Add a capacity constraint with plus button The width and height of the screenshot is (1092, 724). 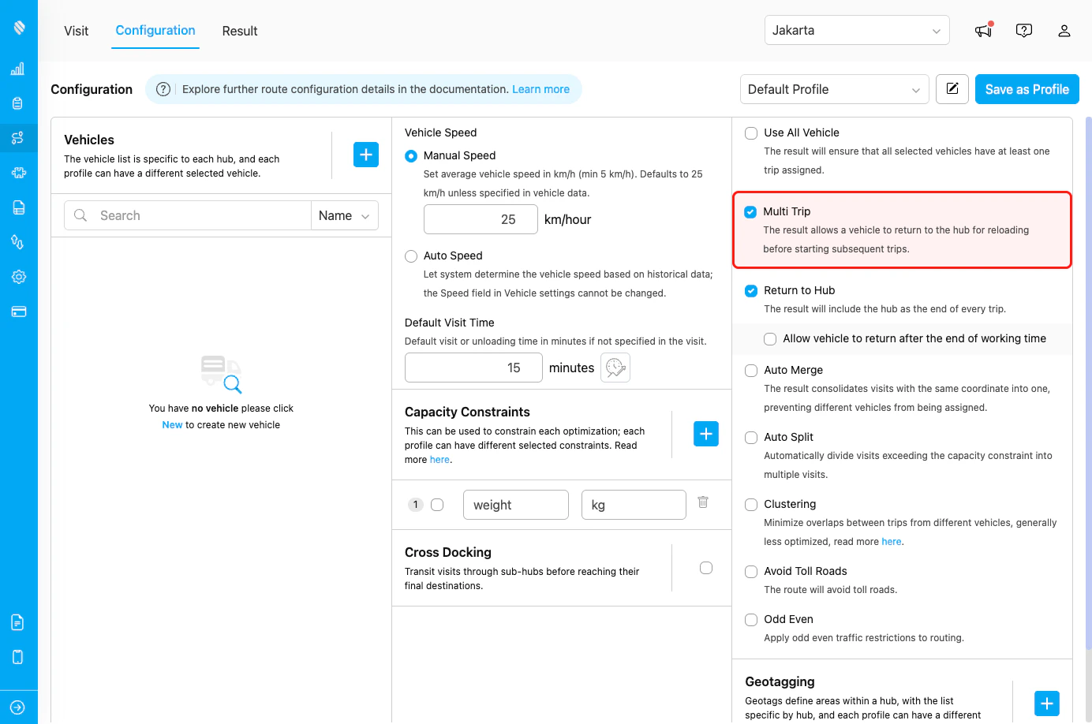[706, 434]
